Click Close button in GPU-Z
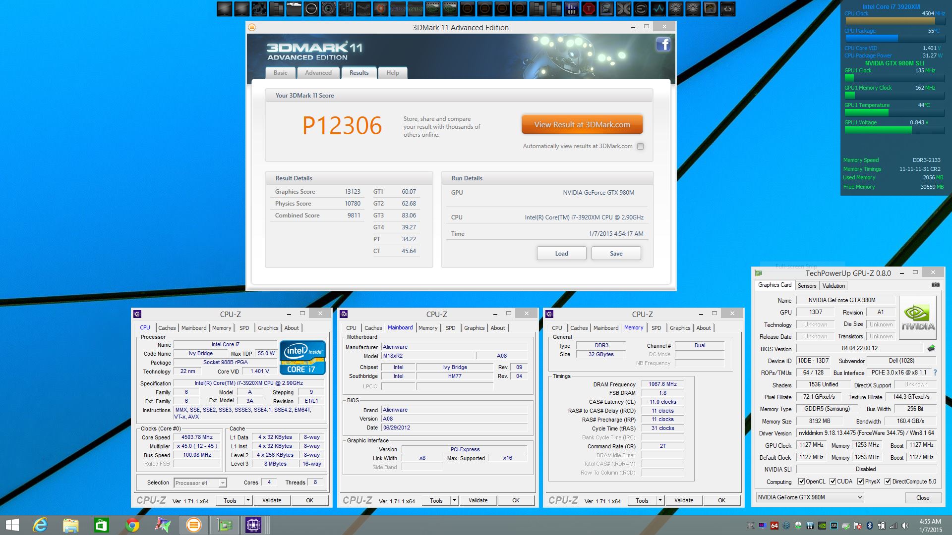The height and width of the screenshot is (535, 952). click(x=923, y=497)
